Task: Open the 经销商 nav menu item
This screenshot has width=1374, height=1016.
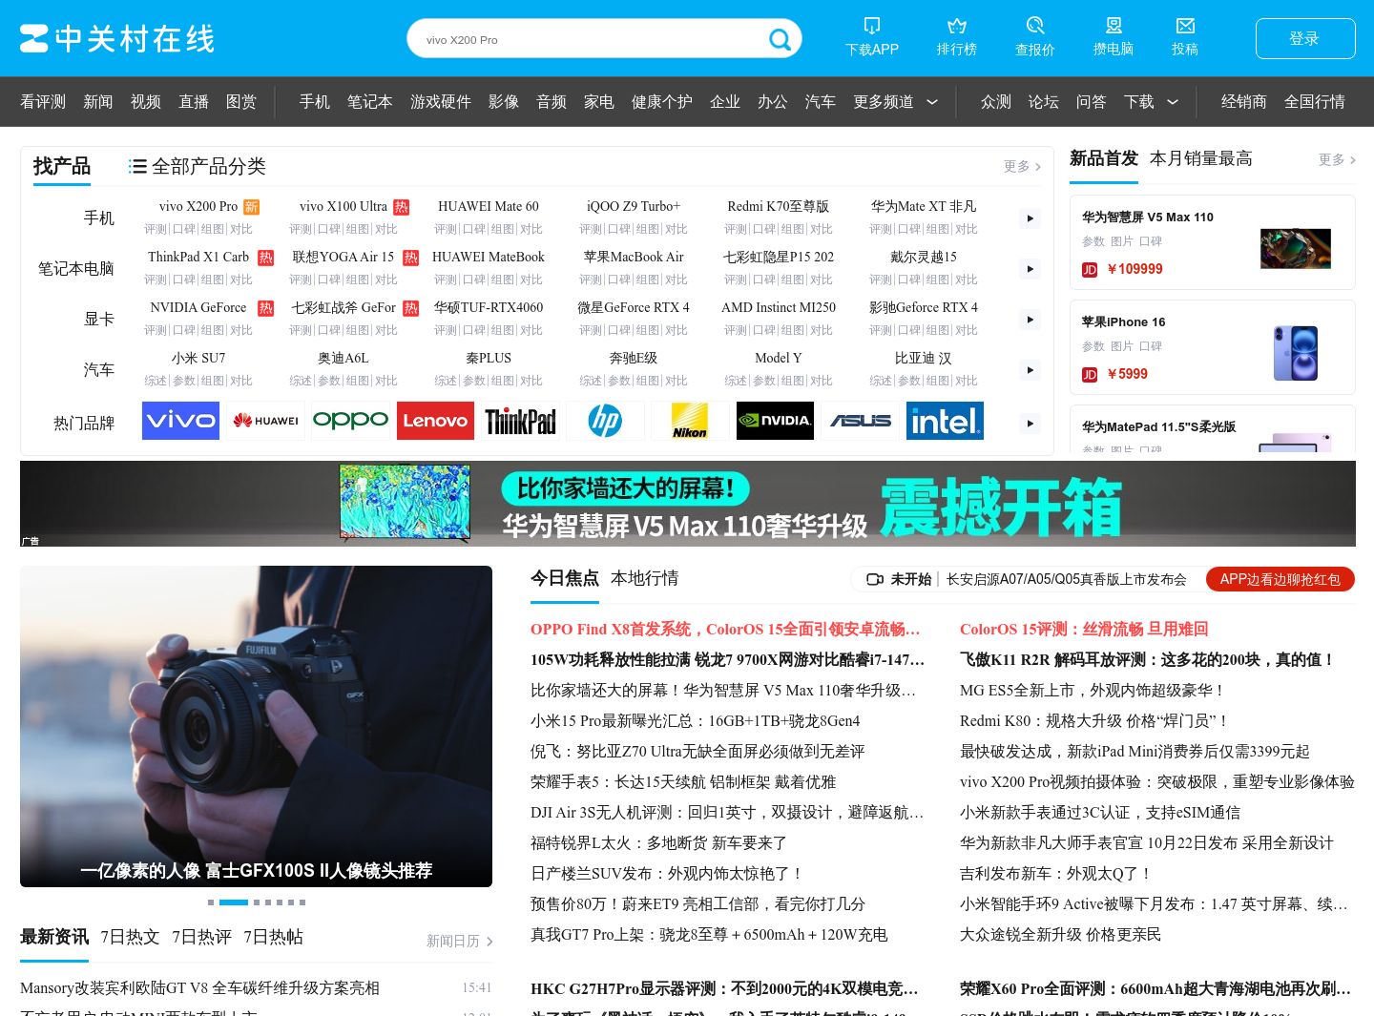Action: [x=1244, y=102]
